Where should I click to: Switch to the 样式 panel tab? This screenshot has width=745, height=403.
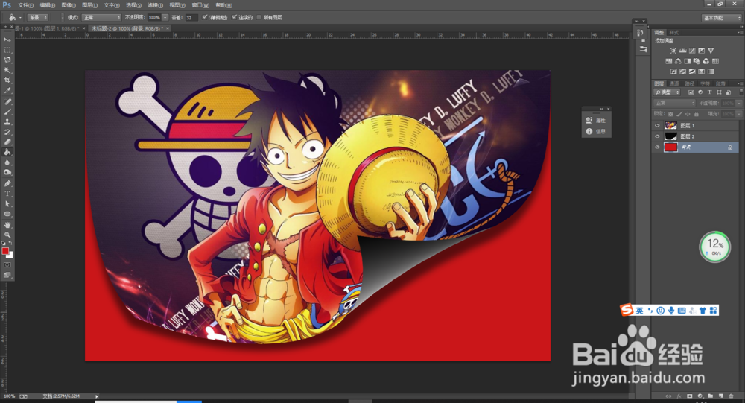click(674, 32)
